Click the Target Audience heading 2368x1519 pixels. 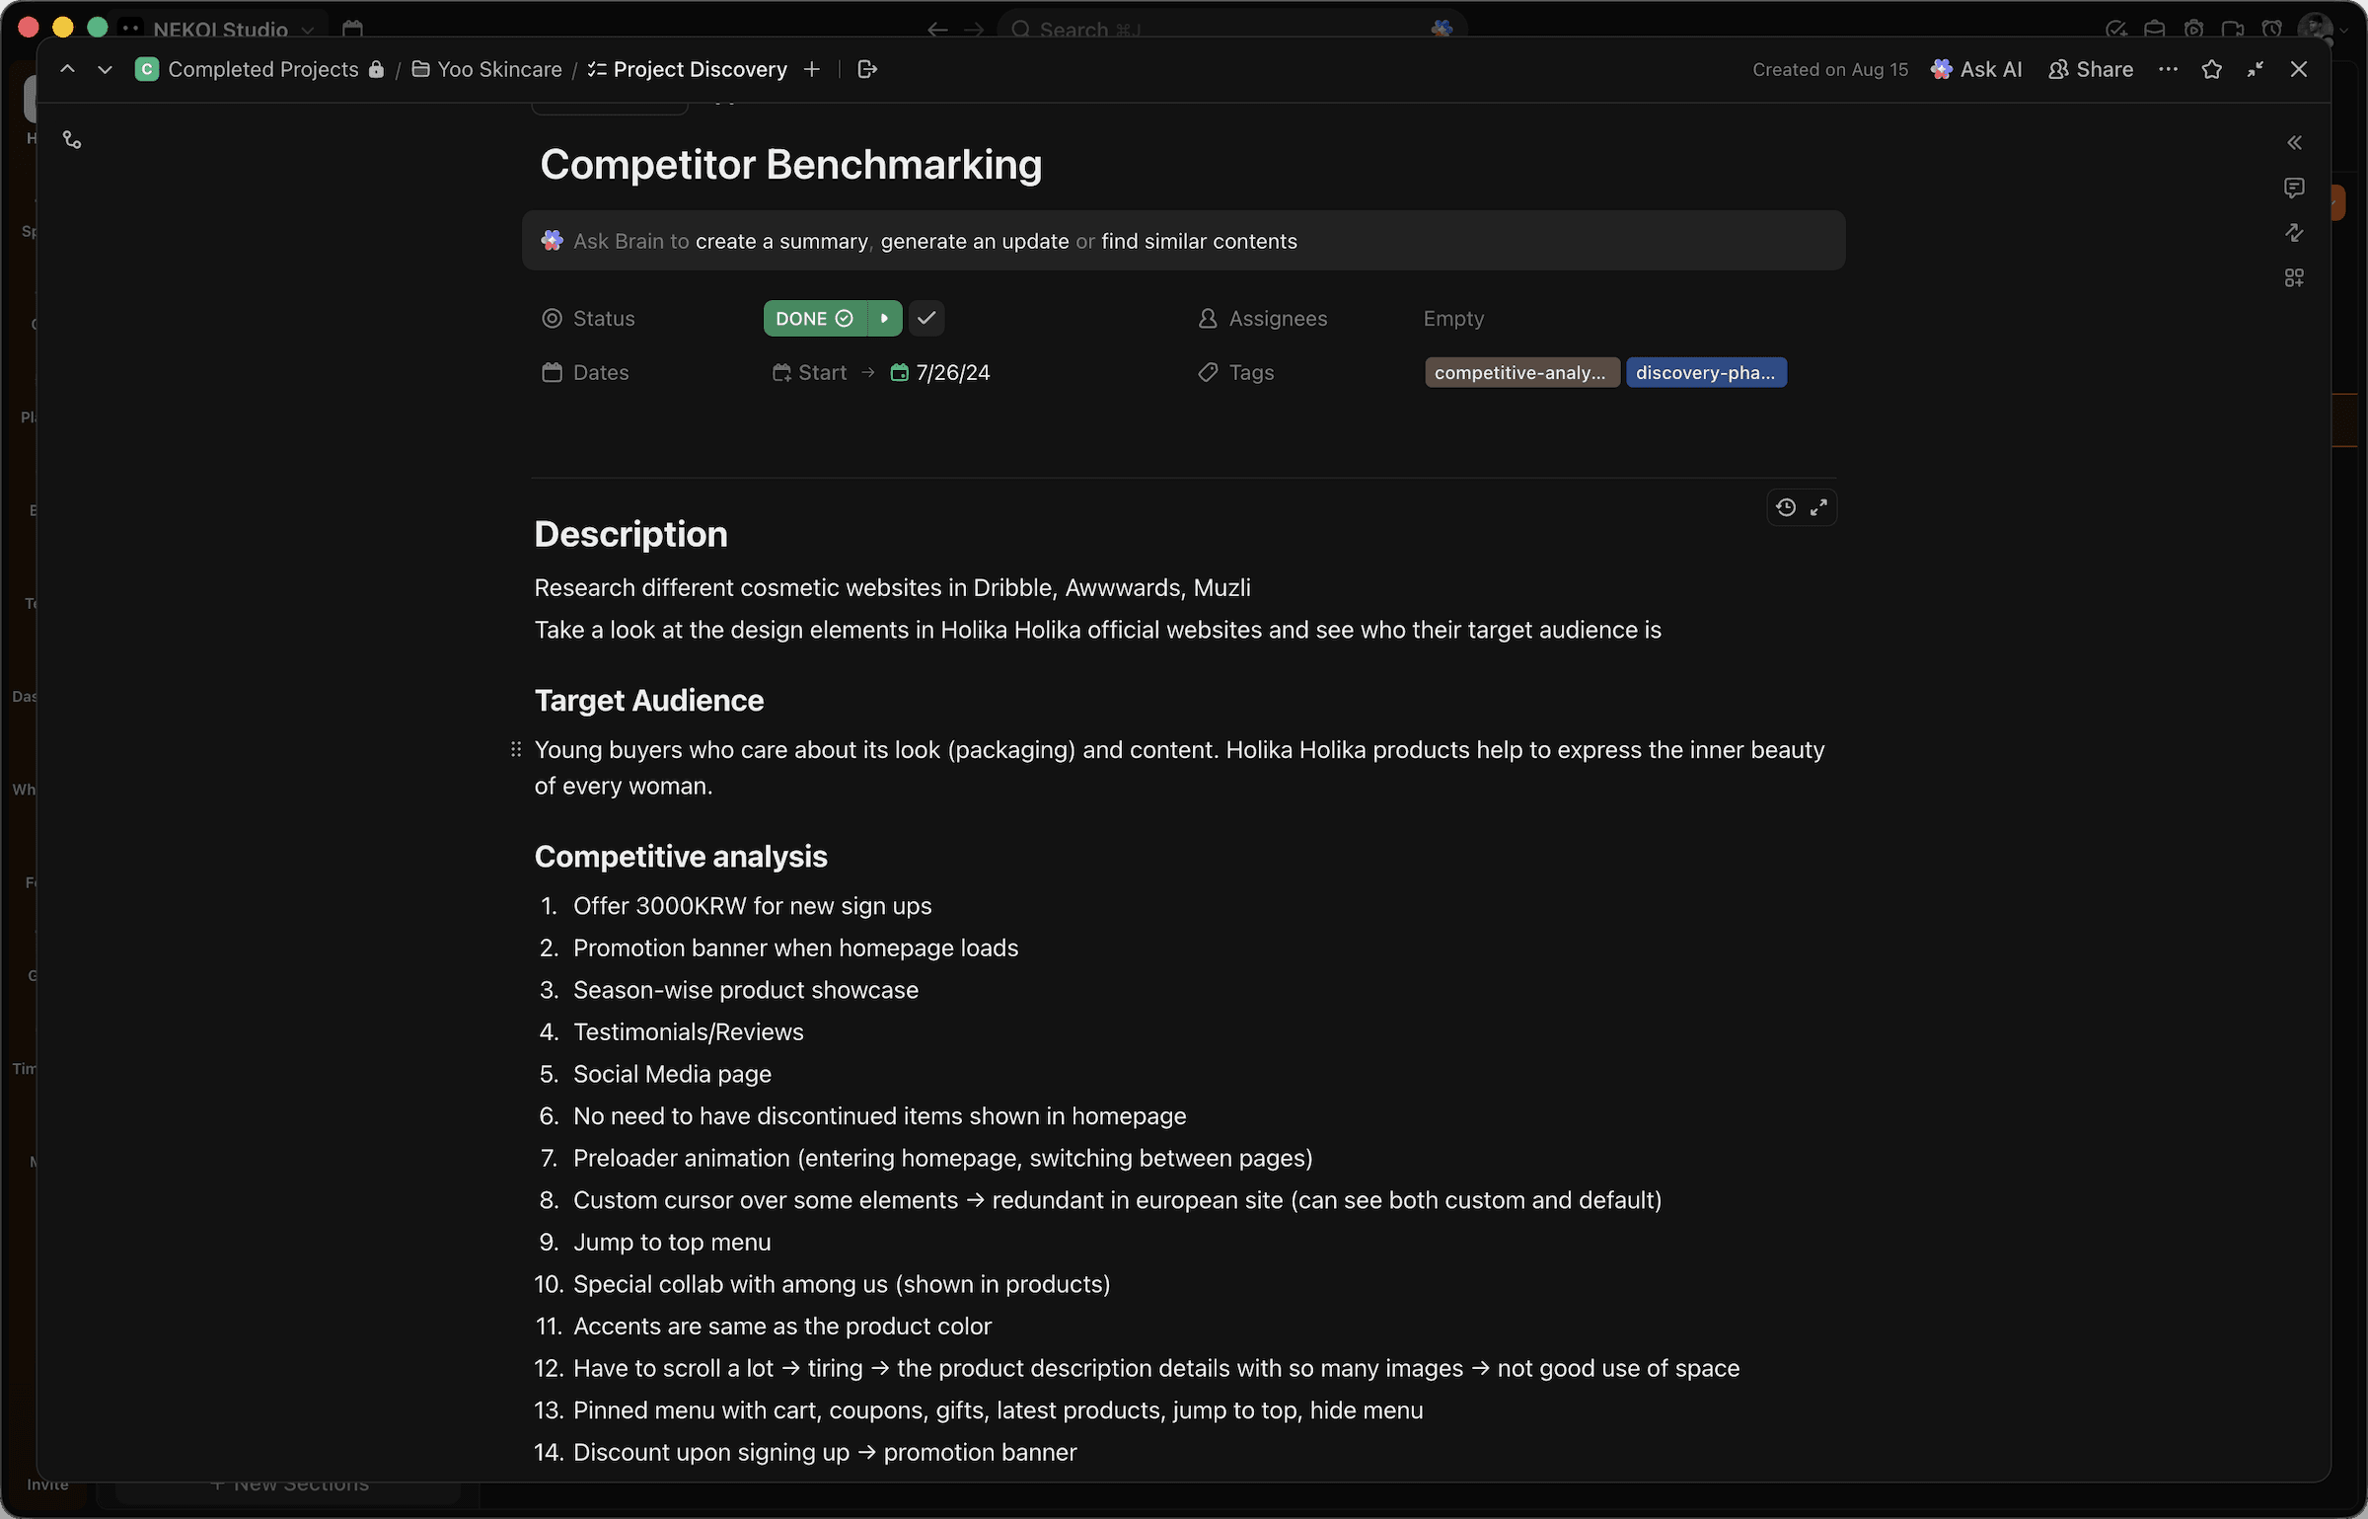coord(649,700)
